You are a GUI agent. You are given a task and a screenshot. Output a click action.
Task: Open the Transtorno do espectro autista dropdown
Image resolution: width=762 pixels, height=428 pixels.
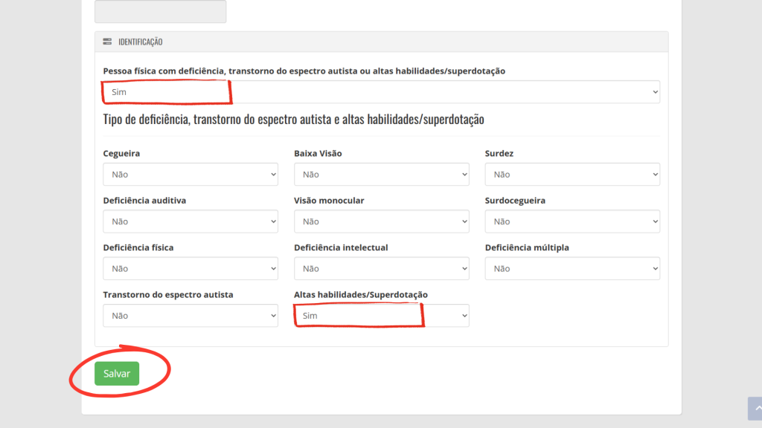[190, 316]
